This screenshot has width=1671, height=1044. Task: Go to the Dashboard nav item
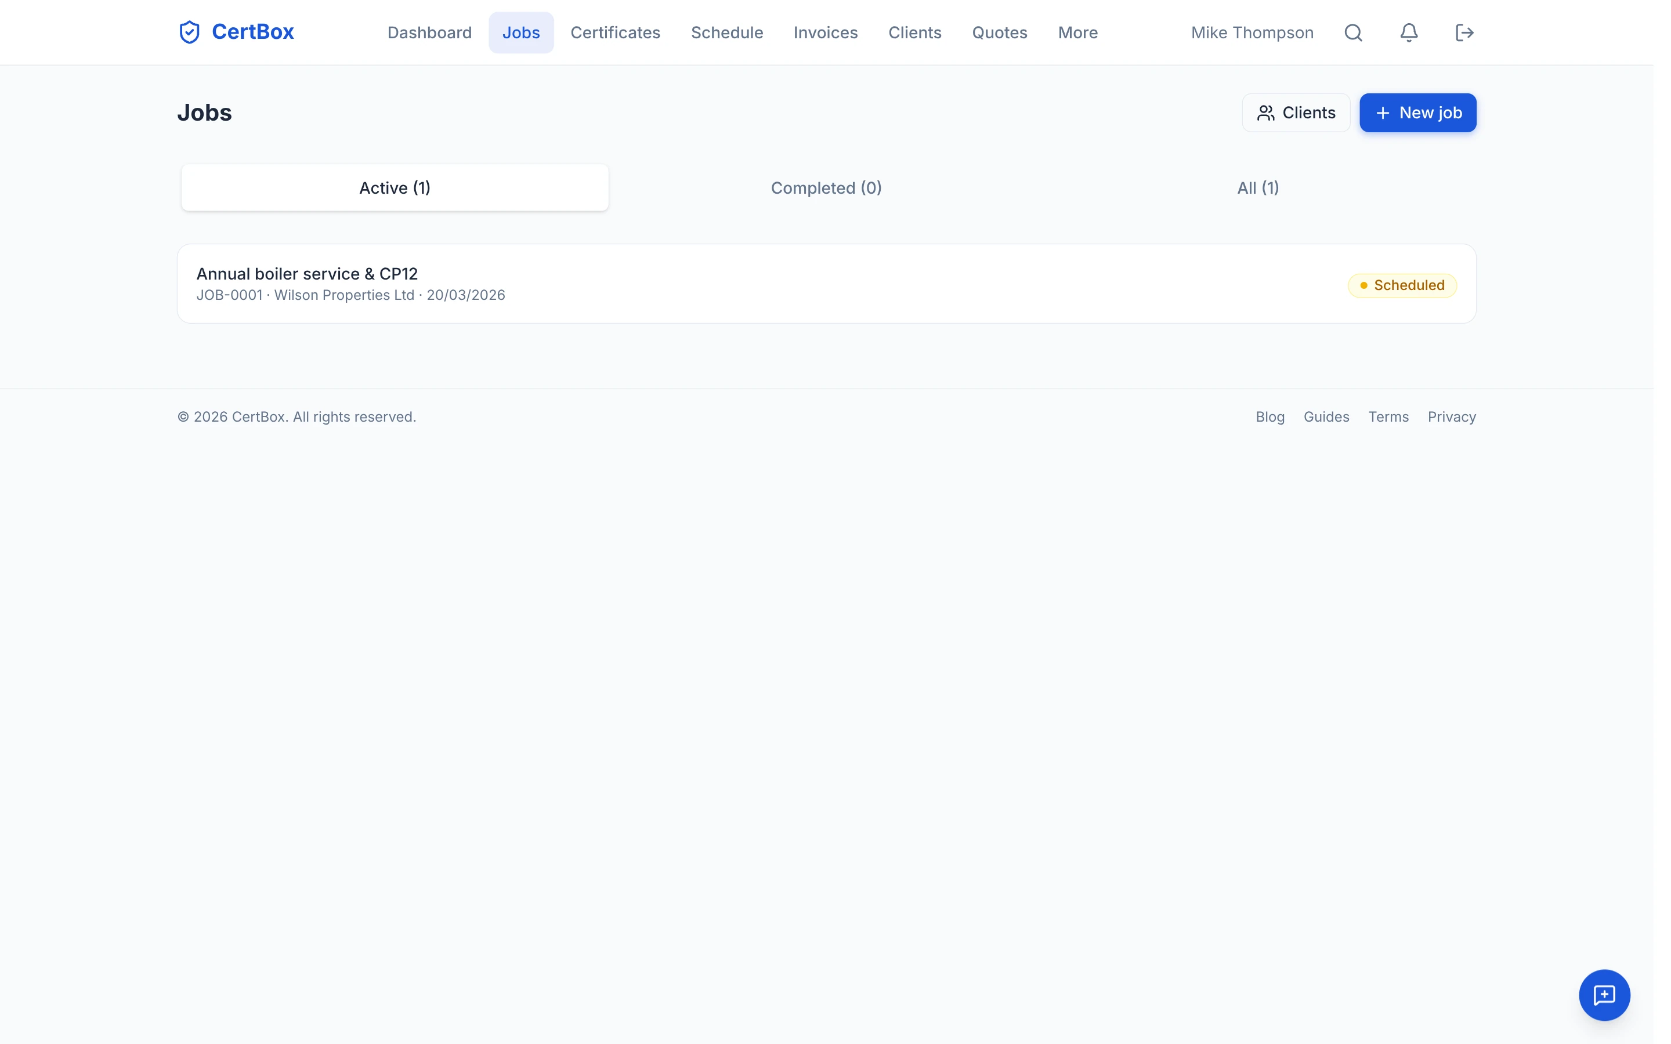point(429,32)
